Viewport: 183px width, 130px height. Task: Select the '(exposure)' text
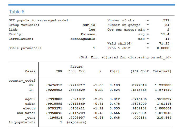coord(77,122)
